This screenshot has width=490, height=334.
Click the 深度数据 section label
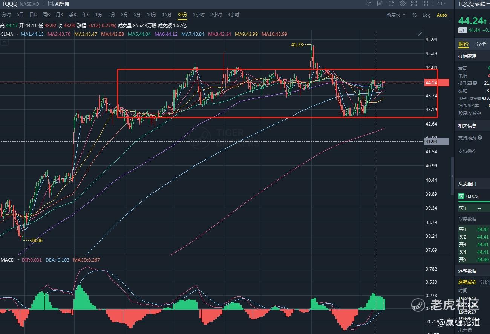[x=467, y=219]
